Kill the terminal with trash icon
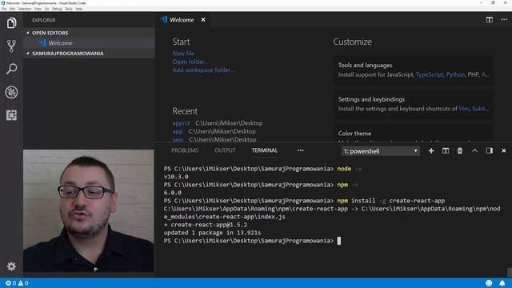 pyautogui.click(x=460, y=151)
